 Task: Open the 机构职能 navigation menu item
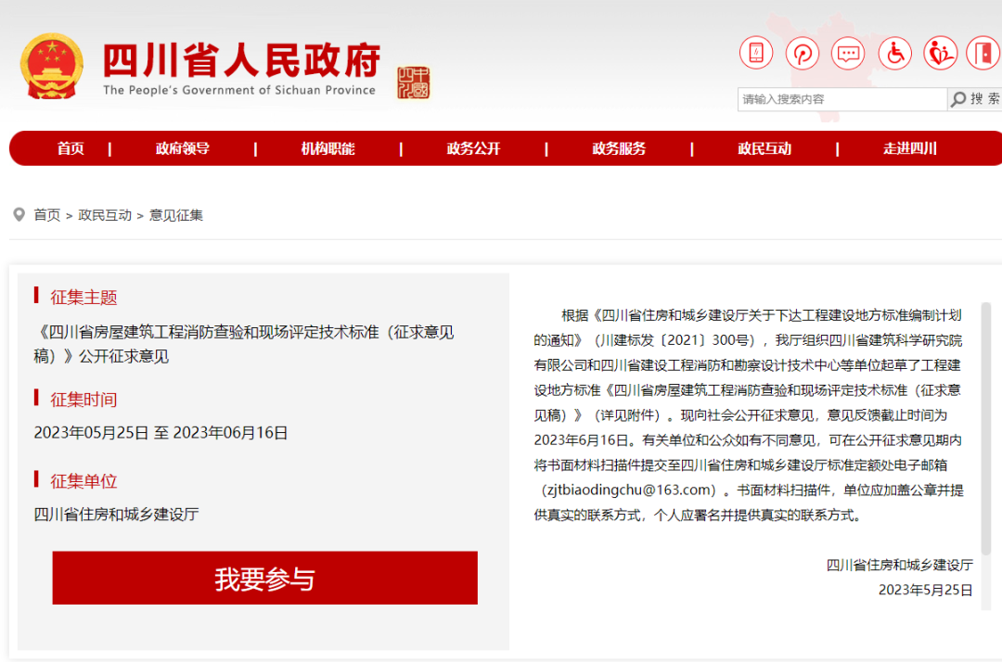(328, 148)
